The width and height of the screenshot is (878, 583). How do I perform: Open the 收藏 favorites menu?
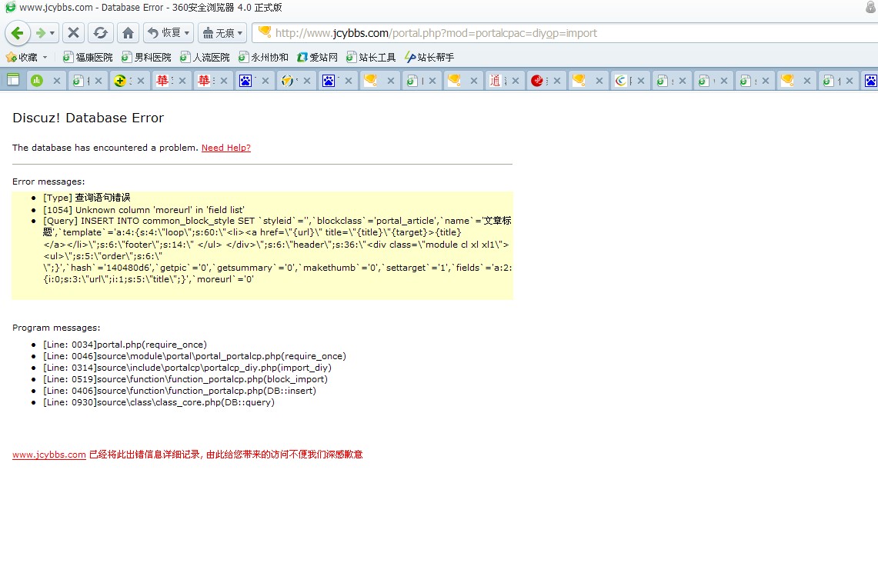(22, 57)
